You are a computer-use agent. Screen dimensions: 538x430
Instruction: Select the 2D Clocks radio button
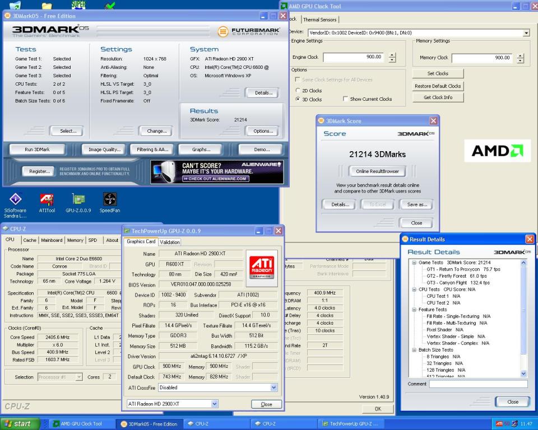pyautogui.click(x=298, y=91)
